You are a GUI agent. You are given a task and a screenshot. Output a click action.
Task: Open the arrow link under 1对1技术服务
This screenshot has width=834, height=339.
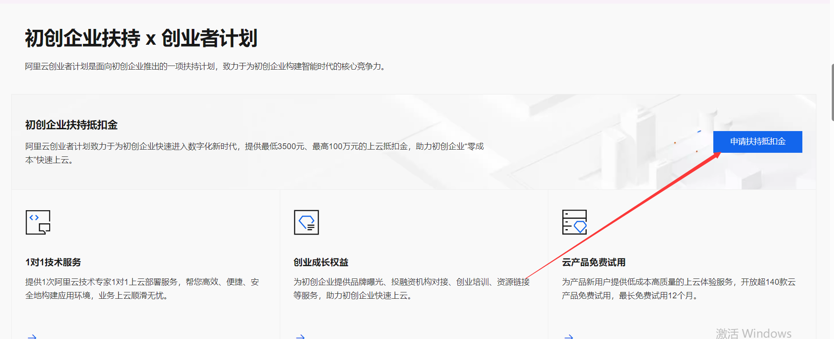click(32, 336)
